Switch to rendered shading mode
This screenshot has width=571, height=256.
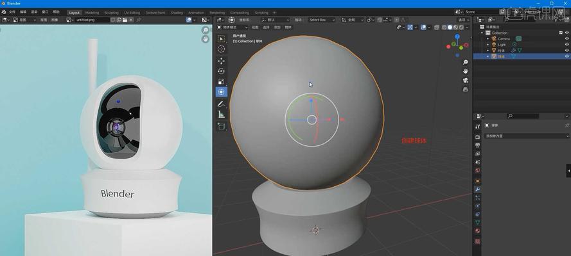[x=461, y=27]
